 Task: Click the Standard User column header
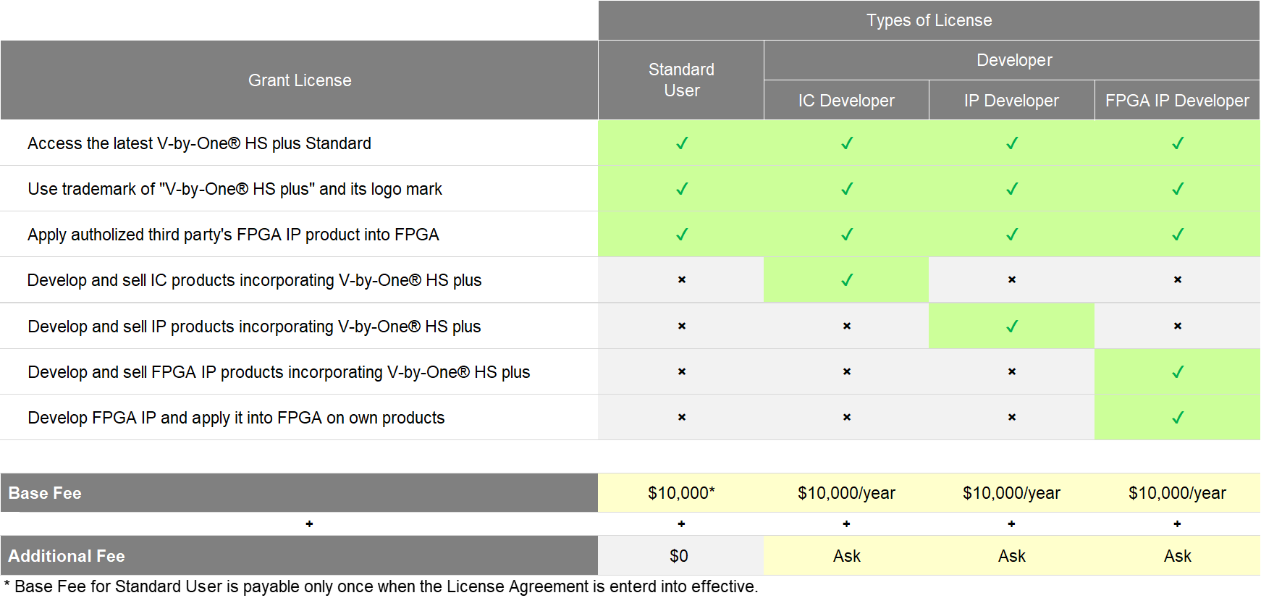point(681,80)
